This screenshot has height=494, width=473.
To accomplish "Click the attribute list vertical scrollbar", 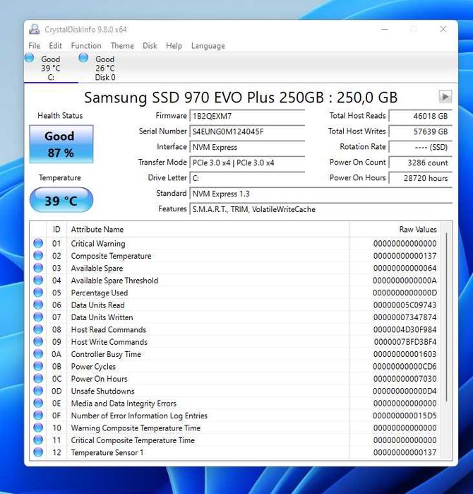I will point(446,317).
